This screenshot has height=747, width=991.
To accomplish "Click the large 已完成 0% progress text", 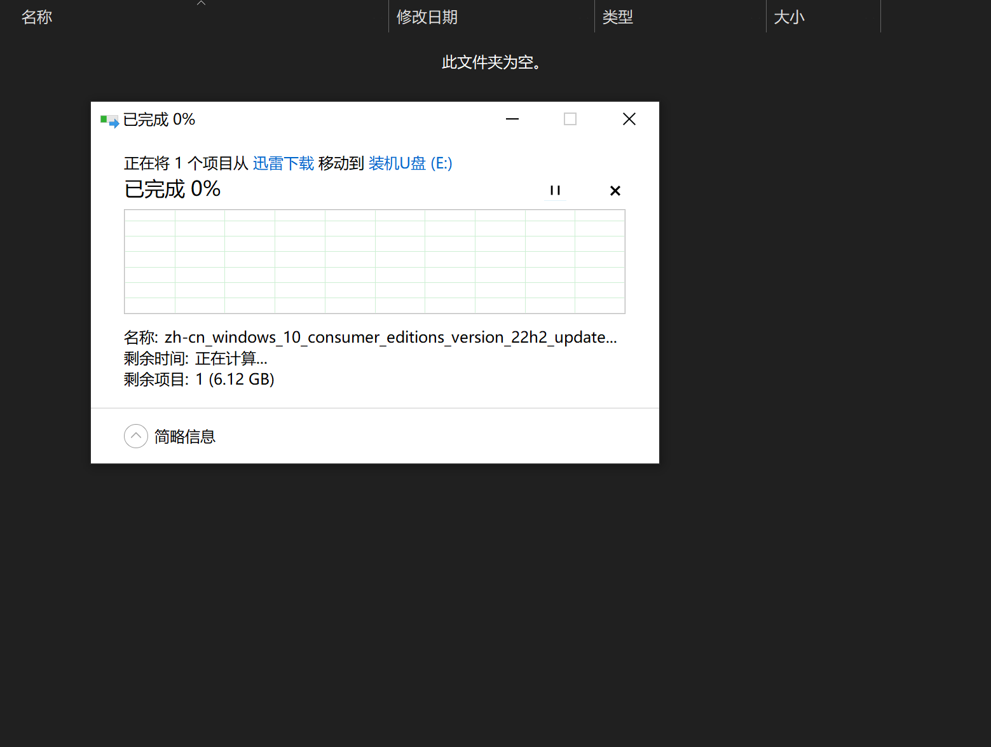I will pyautogui.click(x=172, y=189).
